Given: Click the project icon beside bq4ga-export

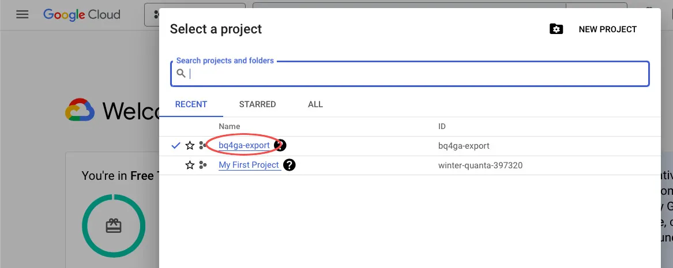Looking at the screenshot, I should (x=202, y=146).
